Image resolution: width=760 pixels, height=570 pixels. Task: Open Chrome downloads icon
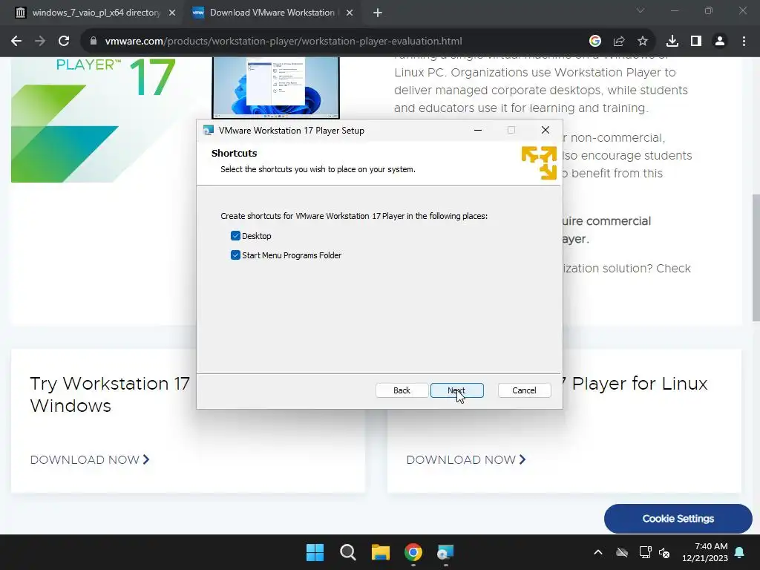(672, 42)
